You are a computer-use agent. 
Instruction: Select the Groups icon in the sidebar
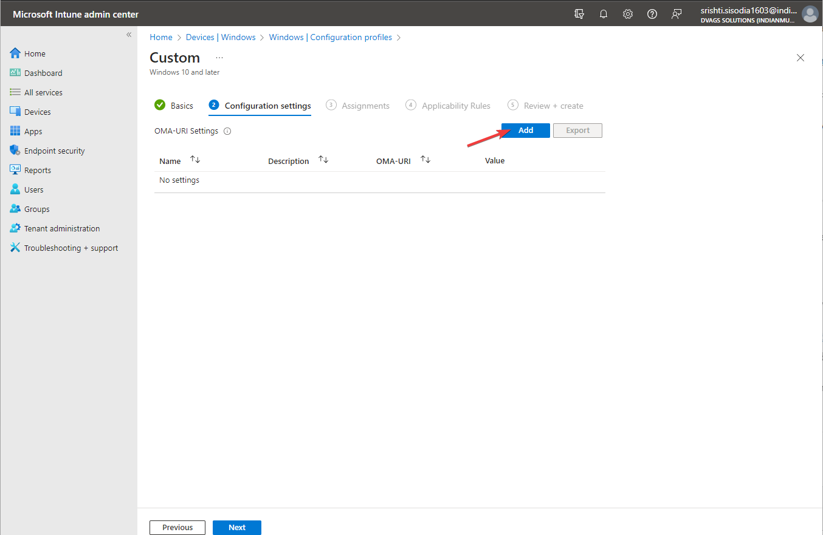pos(15,208)
